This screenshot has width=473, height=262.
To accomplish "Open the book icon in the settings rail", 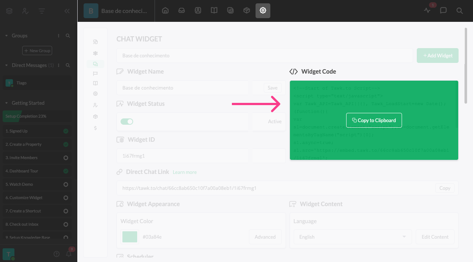I will 95,84.
